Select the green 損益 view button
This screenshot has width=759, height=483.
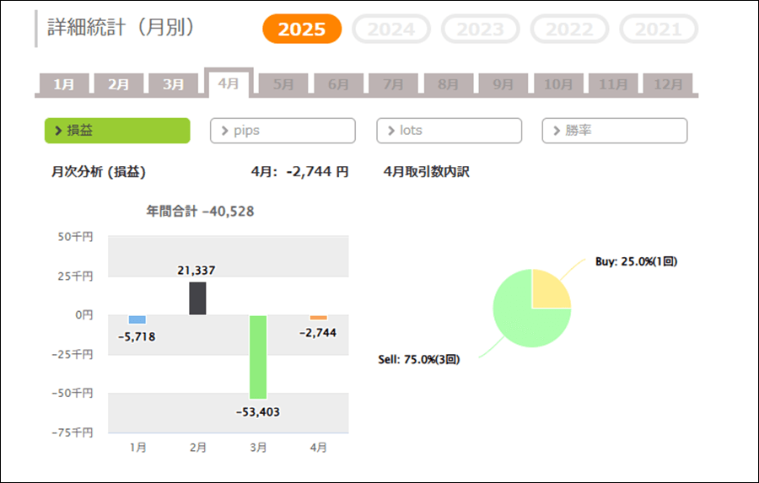117,131
